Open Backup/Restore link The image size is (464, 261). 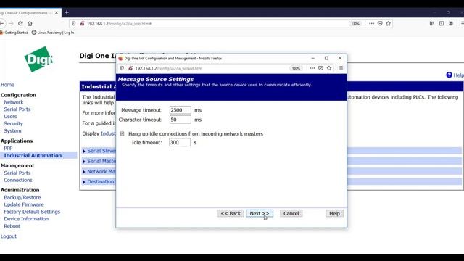(x=22, y=197)
